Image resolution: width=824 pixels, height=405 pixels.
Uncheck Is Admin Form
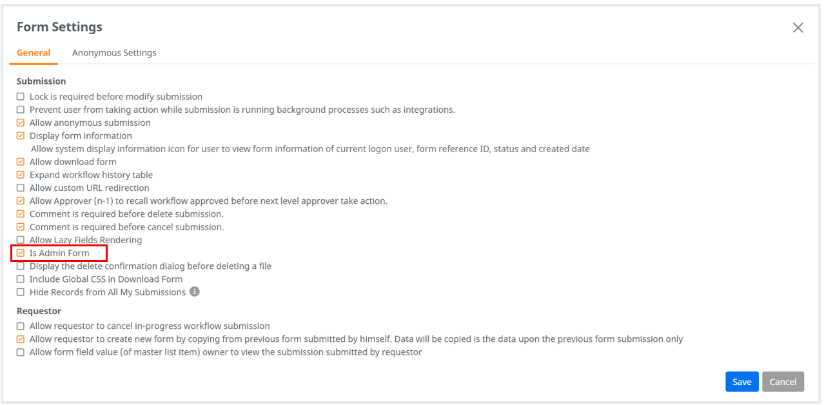coord(20,253)
